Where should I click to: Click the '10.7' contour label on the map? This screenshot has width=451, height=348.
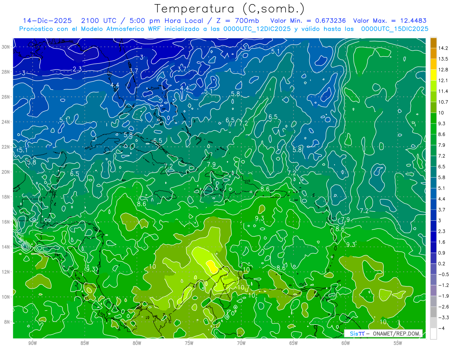pos(244,288)
